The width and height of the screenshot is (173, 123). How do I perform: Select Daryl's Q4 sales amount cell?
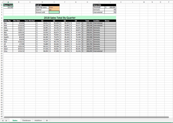pos(76,49)
